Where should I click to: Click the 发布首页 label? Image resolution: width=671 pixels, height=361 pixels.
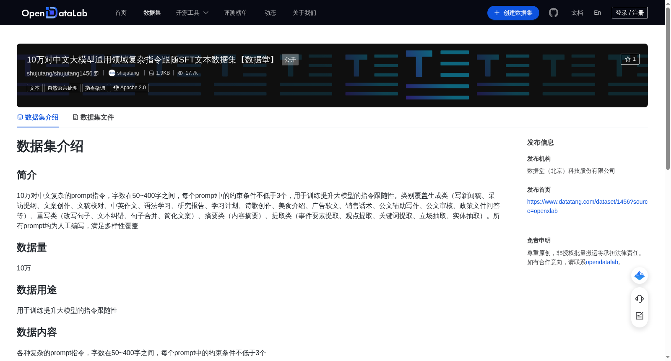coord(539,190)
